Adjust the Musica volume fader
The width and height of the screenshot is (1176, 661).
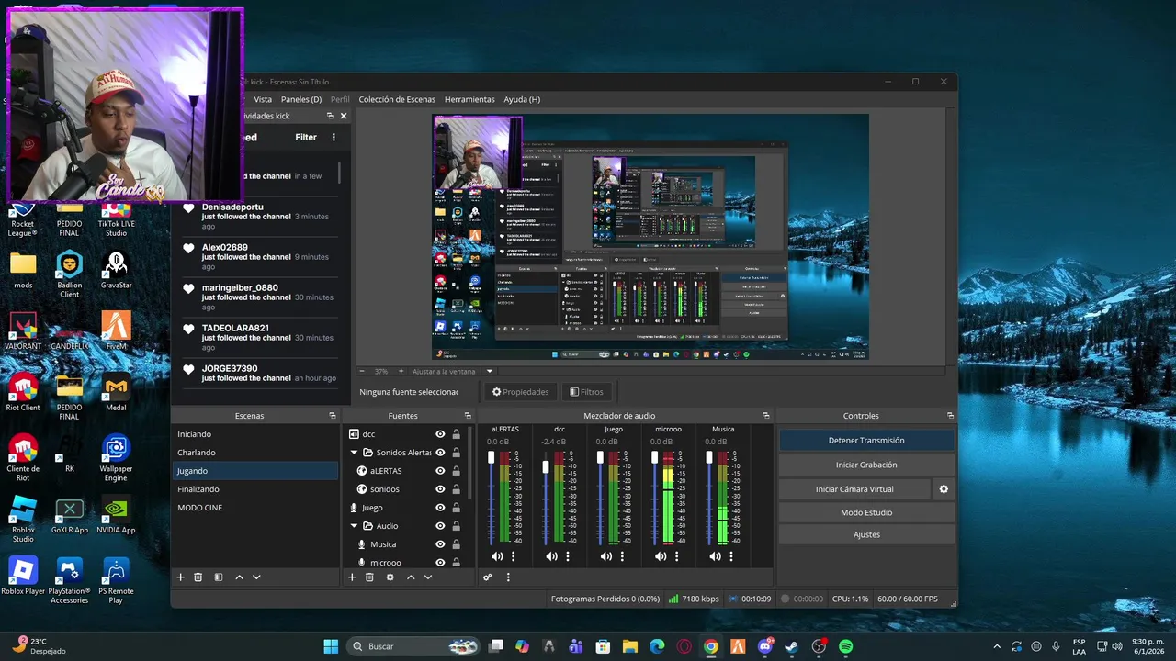tap(710, 457)
